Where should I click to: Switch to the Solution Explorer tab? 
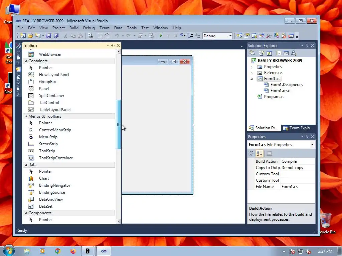pos(264,128)
